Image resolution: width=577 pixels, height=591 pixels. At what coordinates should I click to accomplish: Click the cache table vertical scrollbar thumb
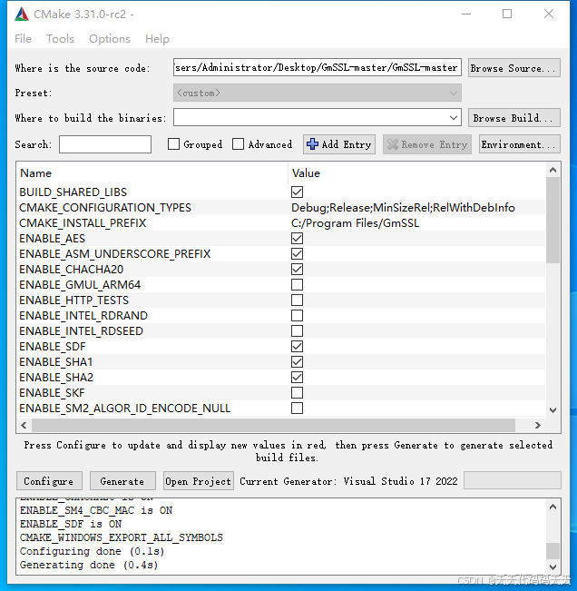(x=553, y=220)
